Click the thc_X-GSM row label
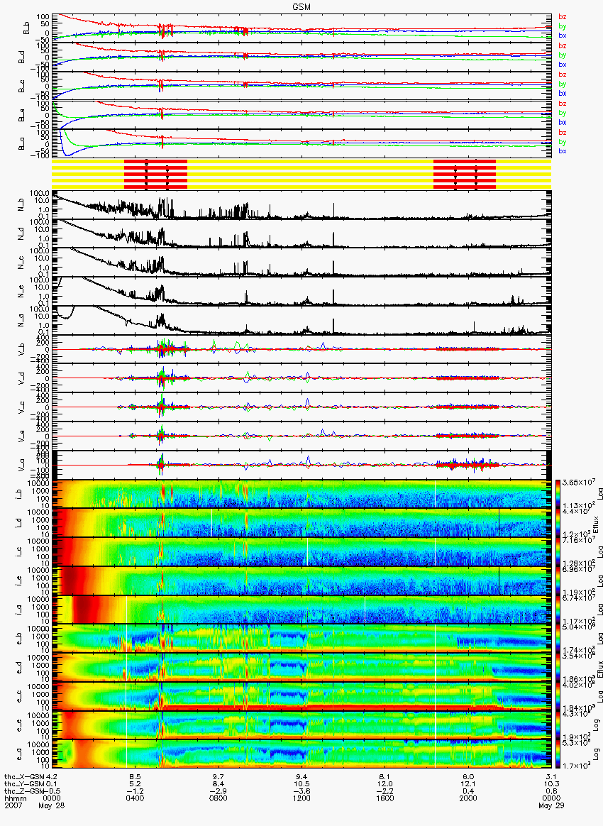603x826 pixels. point(24,777)
